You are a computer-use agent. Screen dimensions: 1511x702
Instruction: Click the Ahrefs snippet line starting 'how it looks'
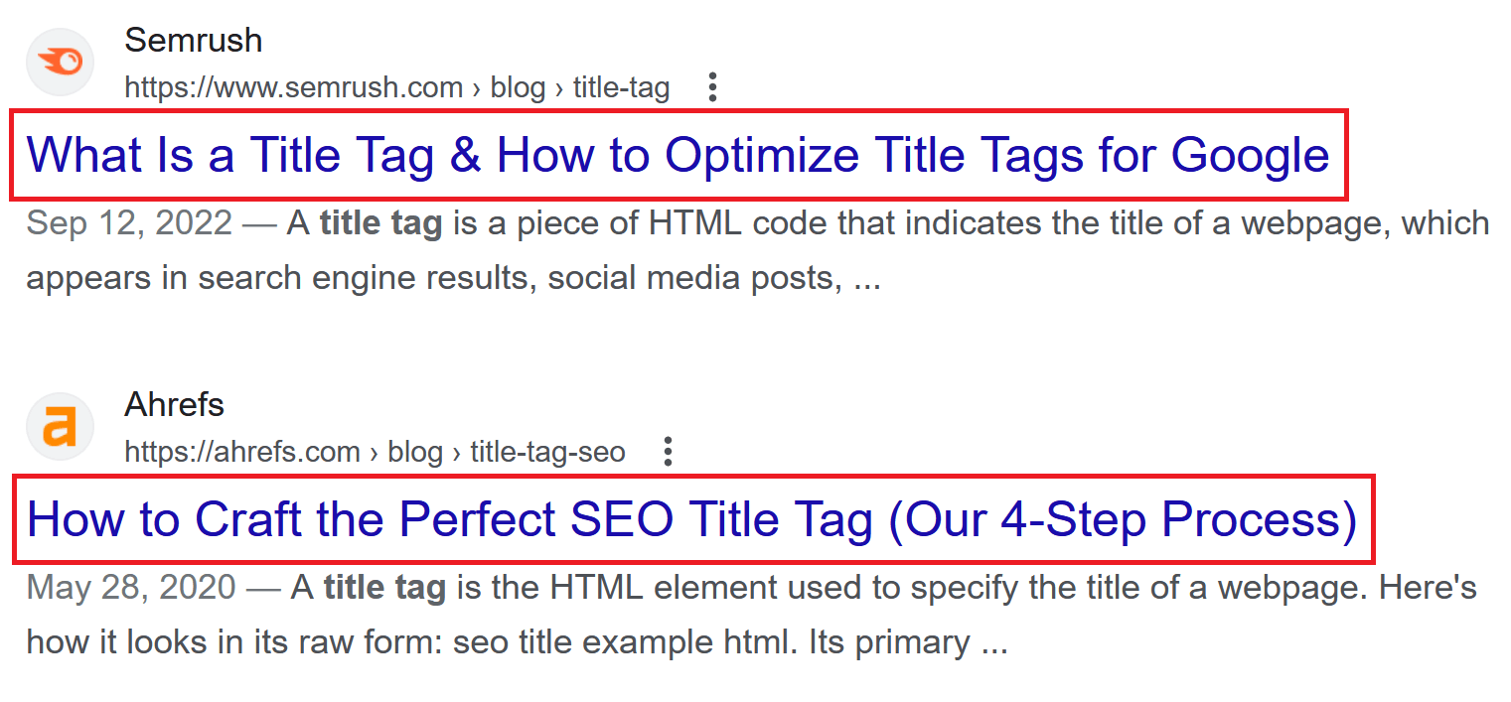[517, 642]
